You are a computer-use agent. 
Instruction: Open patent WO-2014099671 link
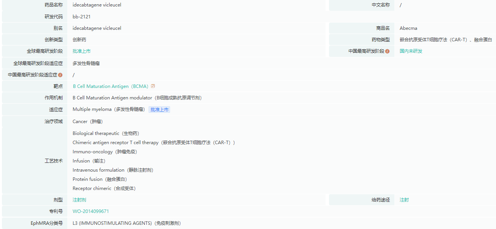click(91, 211)
